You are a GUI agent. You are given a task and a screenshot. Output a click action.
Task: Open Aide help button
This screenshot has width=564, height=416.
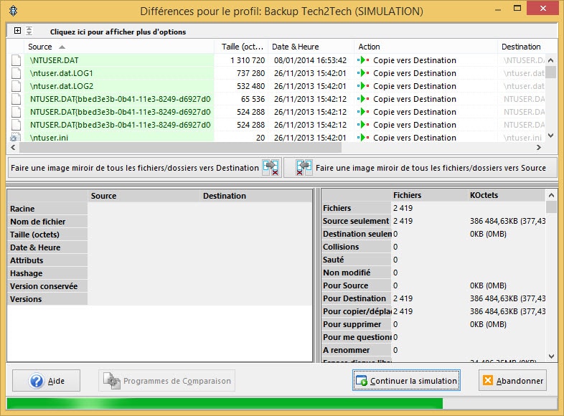point(47,381)
